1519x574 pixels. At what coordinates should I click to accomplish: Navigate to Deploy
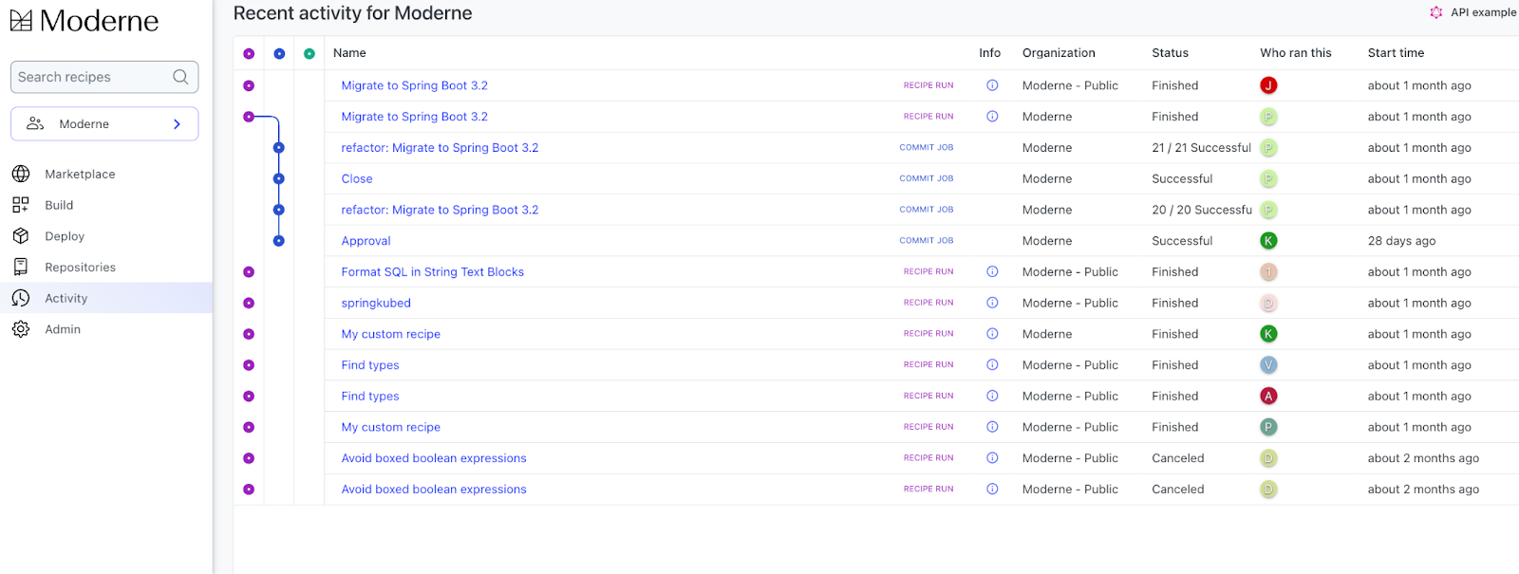[65, 236]
